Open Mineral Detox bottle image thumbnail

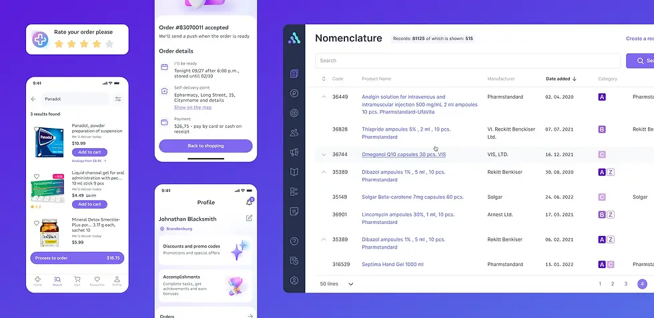(x=49, y=233)
